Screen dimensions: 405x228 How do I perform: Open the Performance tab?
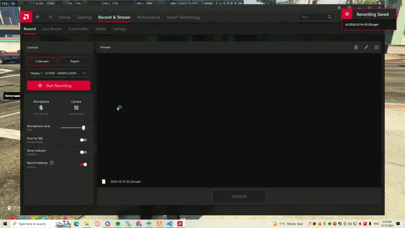coord(148,17)
